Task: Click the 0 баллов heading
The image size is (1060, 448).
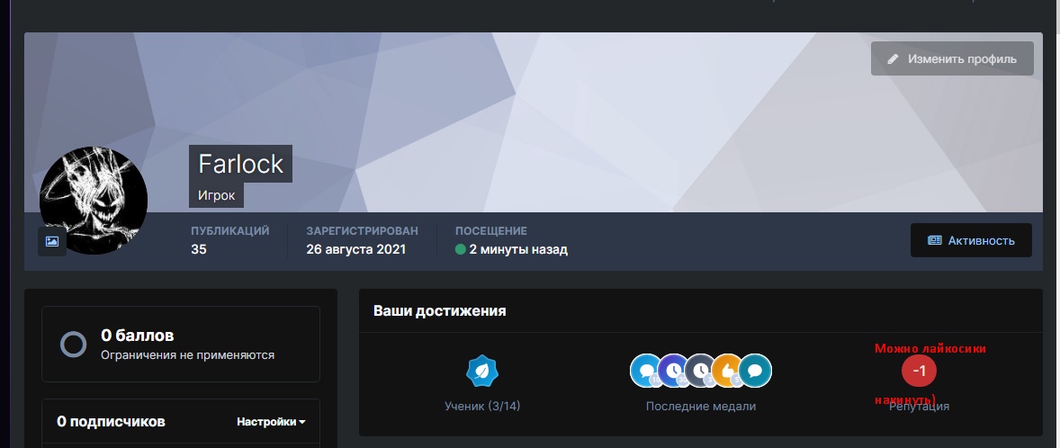Action: tap(138, 336)
